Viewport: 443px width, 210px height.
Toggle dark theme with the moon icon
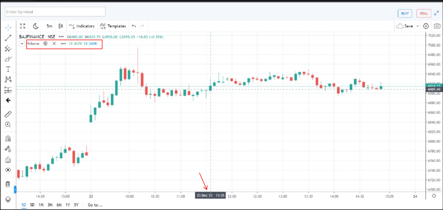(x=36, y=26)
